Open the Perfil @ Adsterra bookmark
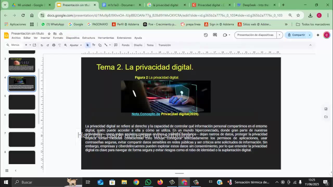This screenshot has height=187, width=333. coord(125,24)
